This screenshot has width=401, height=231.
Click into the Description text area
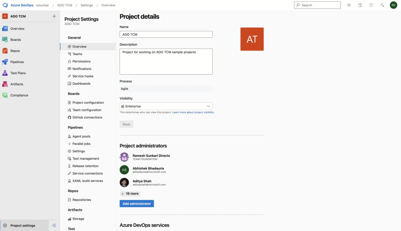[166, 62]
